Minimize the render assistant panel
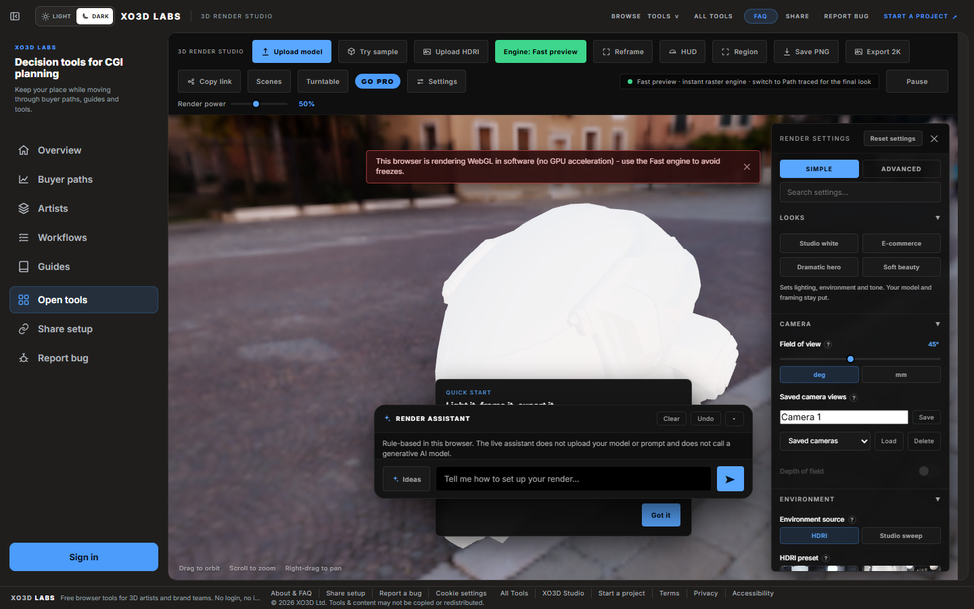This screenshot has height=609, width=974. 734,419
